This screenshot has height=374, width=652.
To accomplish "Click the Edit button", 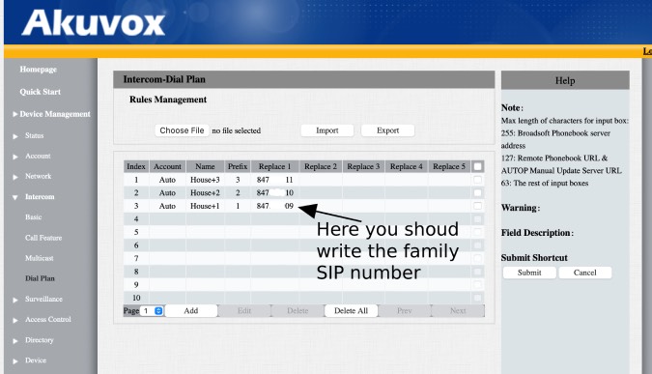I will tap(244, 311).
